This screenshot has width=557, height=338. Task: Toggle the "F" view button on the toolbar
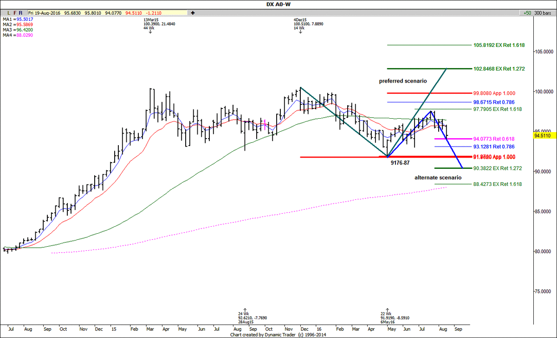tap(15, 12)
